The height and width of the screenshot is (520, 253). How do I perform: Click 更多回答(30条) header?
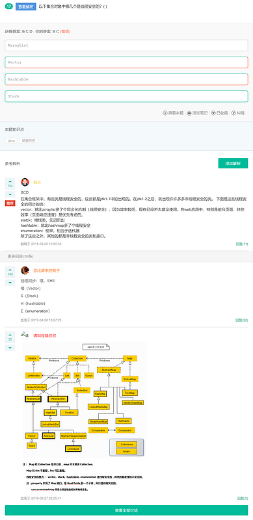pyautogui.click(x=21, y=256)
